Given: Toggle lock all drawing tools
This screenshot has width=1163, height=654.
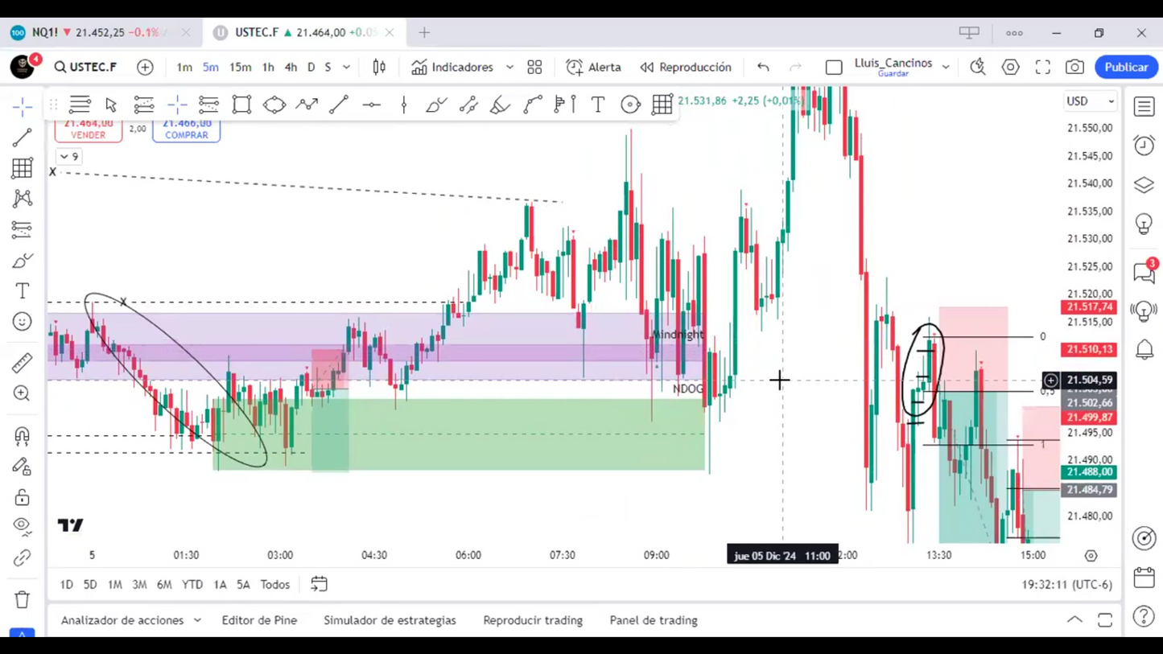Looking at the screenshot, I should tap(23, 497).
